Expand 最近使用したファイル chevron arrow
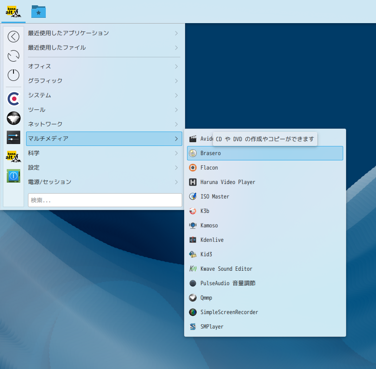 [176, 48]
